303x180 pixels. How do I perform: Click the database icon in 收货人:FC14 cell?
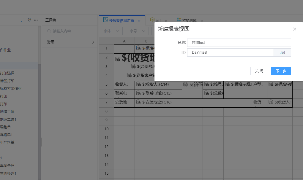138,85
